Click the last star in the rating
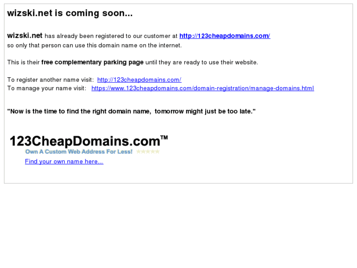Viewport: 357px width, 268px height. (157, 151)
